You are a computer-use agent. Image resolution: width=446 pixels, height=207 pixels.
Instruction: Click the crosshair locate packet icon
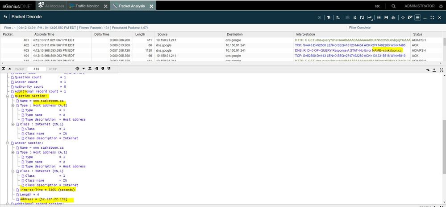coord(77,69)
